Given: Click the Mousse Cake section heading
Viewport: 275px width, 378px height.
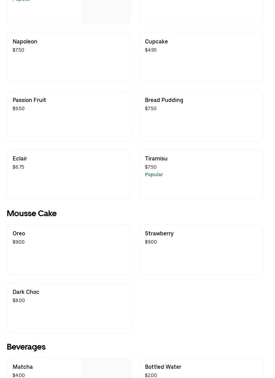Looking at the screenshot, I should (x=31, y=213).
